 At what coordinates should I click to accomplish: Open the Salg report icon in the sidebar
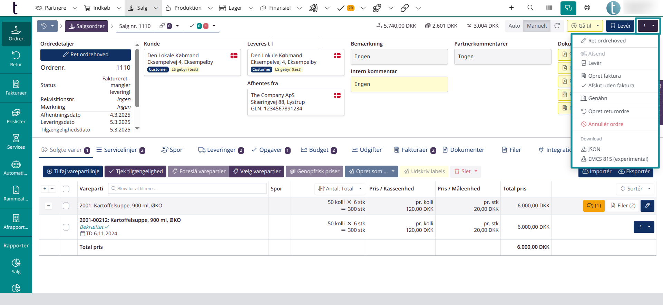click(x=16, y=266)
